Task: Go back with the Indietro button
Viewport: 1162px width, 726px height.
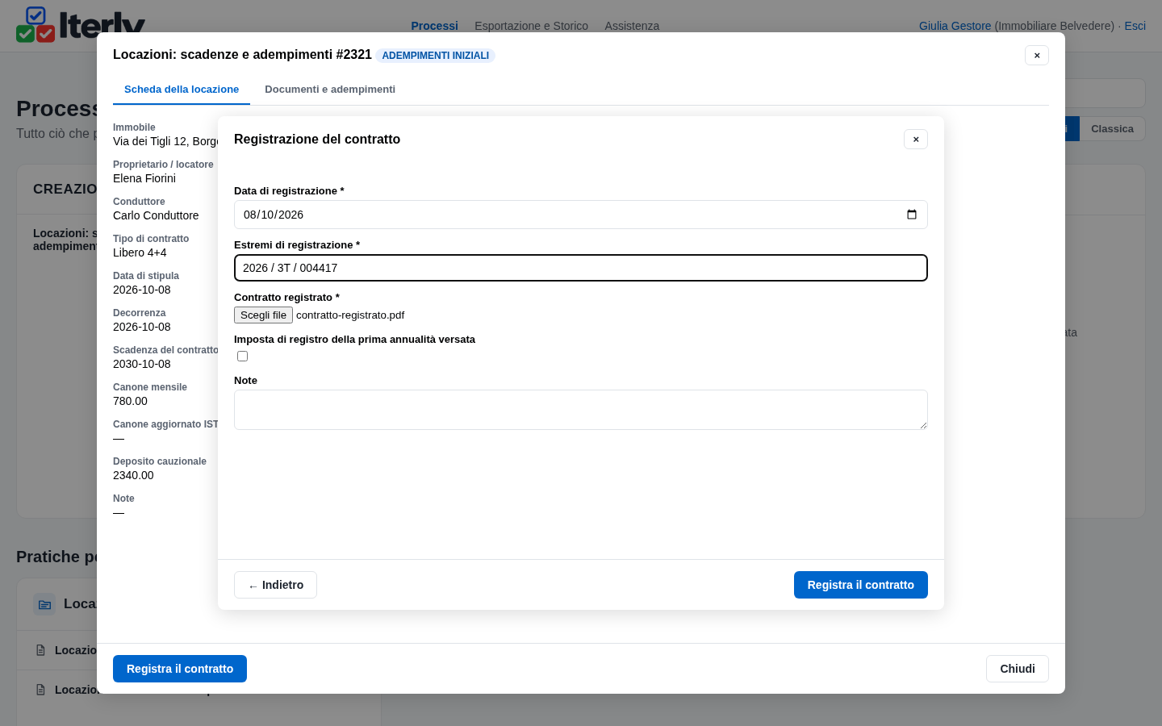Action: click(x=275, y=585)
